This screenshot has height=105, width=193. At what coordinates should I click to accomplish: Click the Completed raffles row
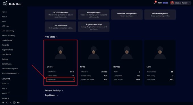coord(127,76)
